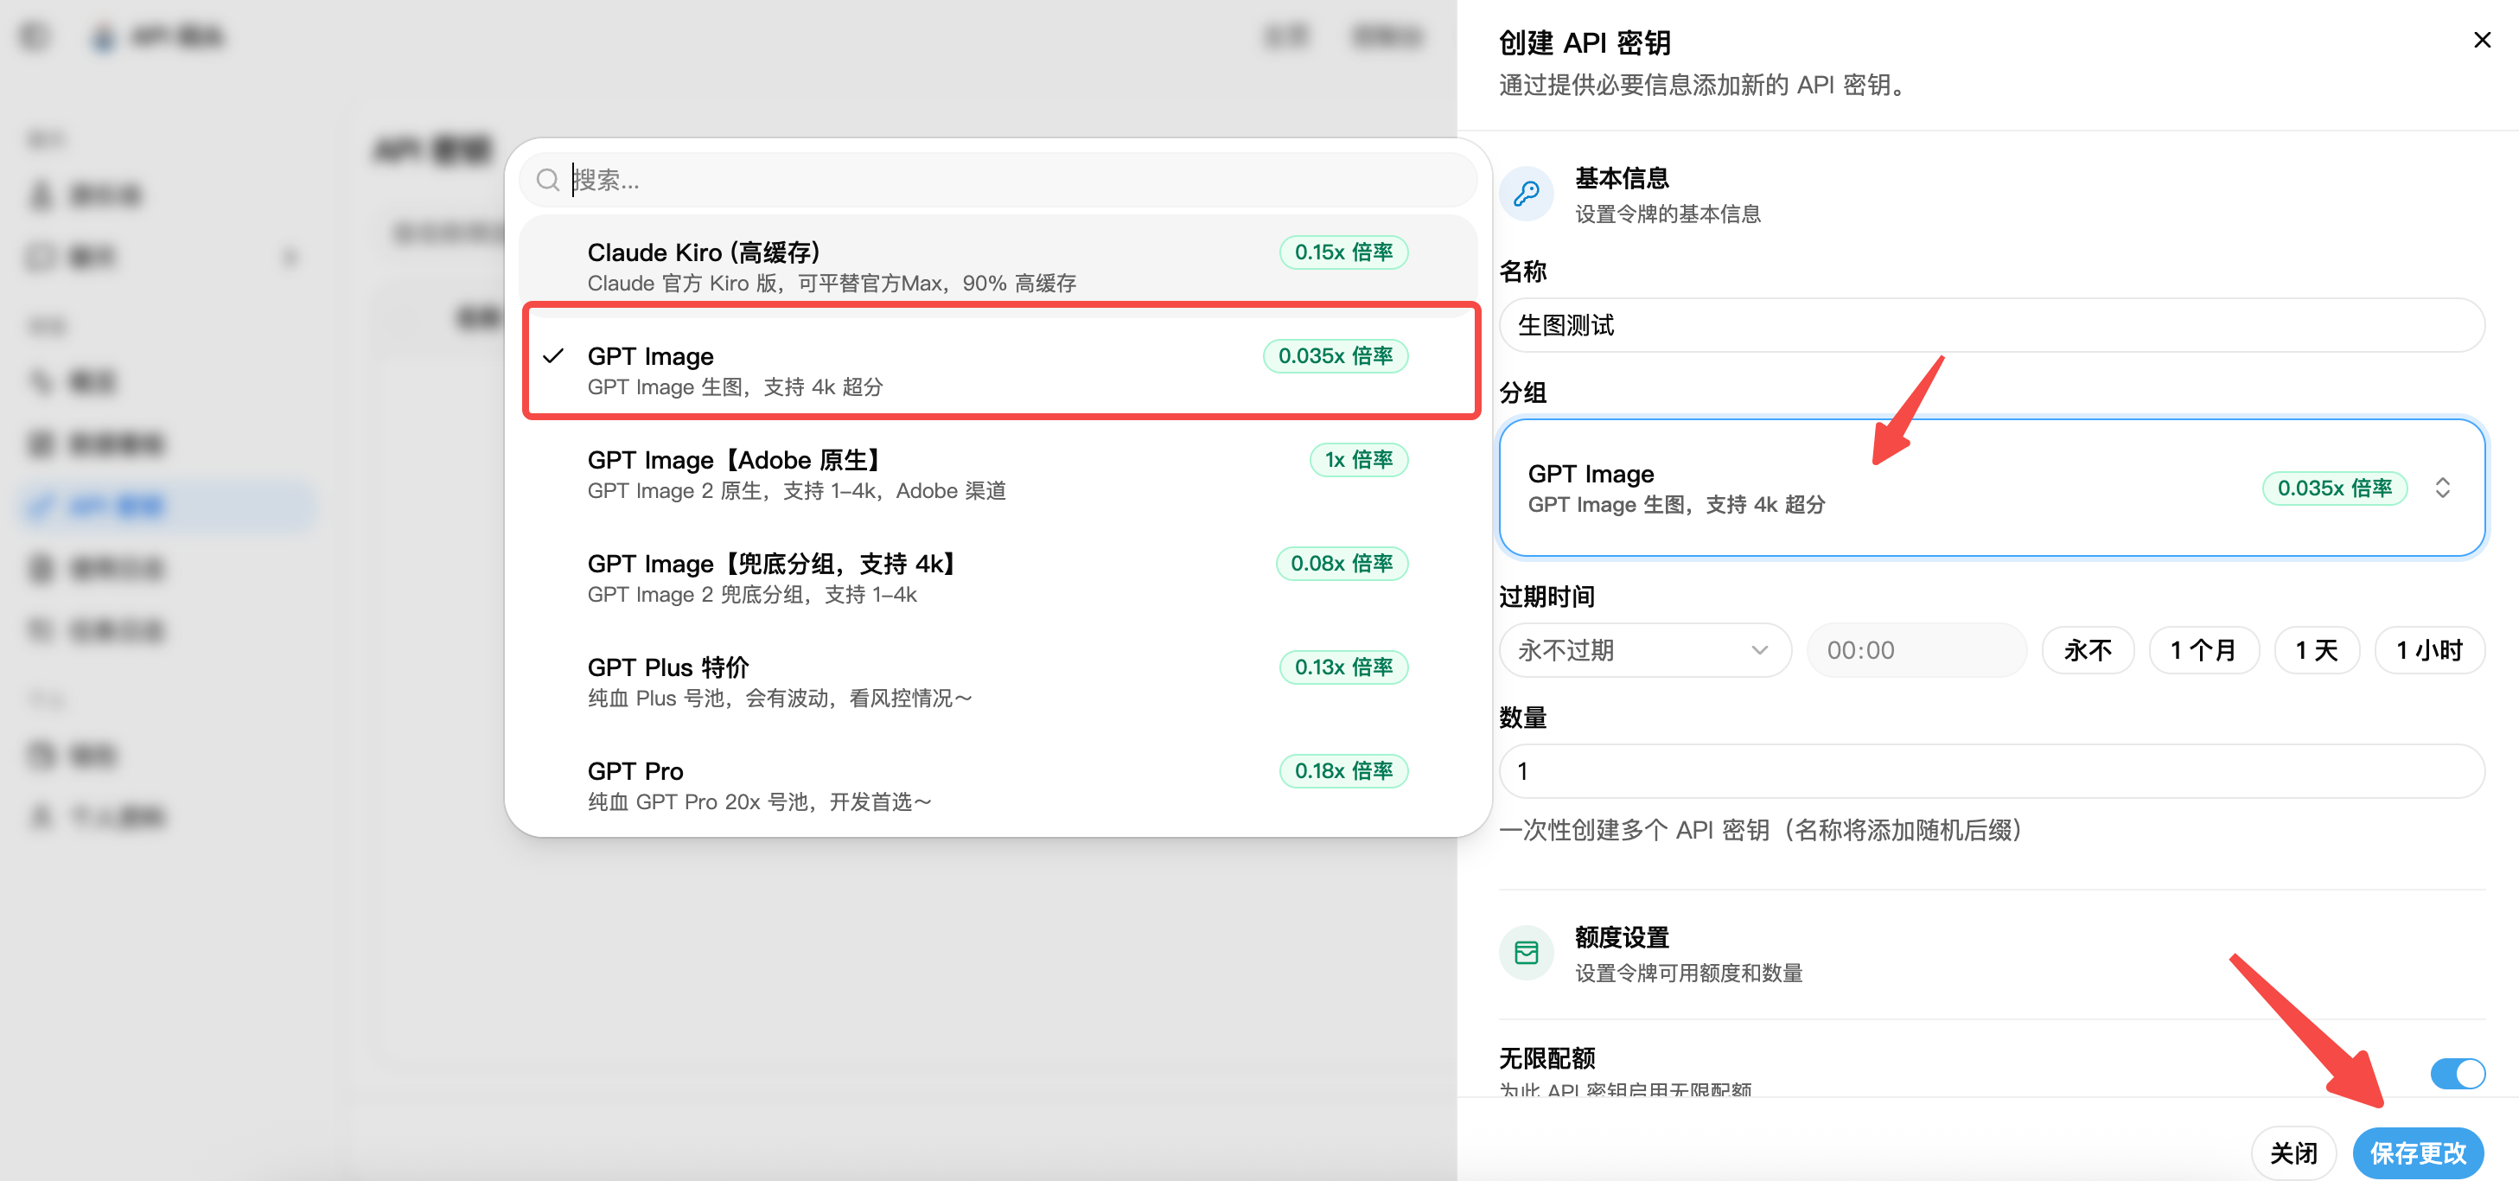Close the 创建 API 密钥 panel with X
This screenshot has width=2519, height=1181.
(x=2481, y=40)
